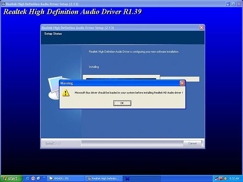
Task: Close the outer Realtek setup window
Action: [239, 4]
